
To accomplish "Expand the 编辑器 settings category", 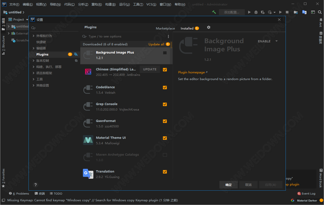I will coord(34,48).
